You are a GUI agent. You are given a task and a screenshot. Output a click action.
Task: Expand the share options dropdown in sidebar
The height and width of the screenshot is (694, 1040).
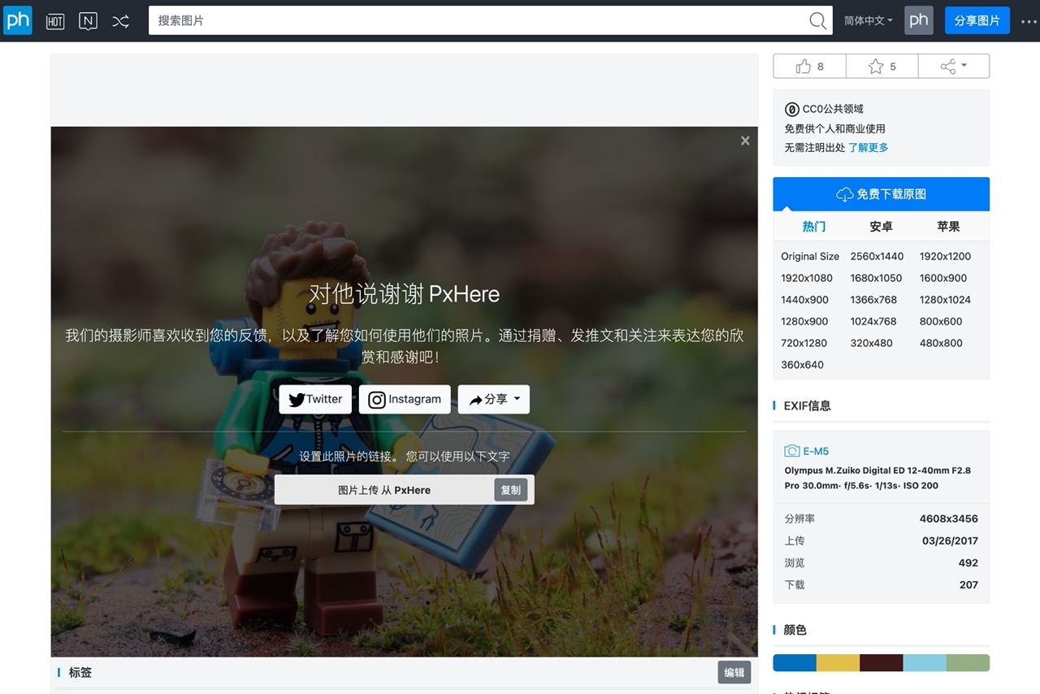pos(954,66)
